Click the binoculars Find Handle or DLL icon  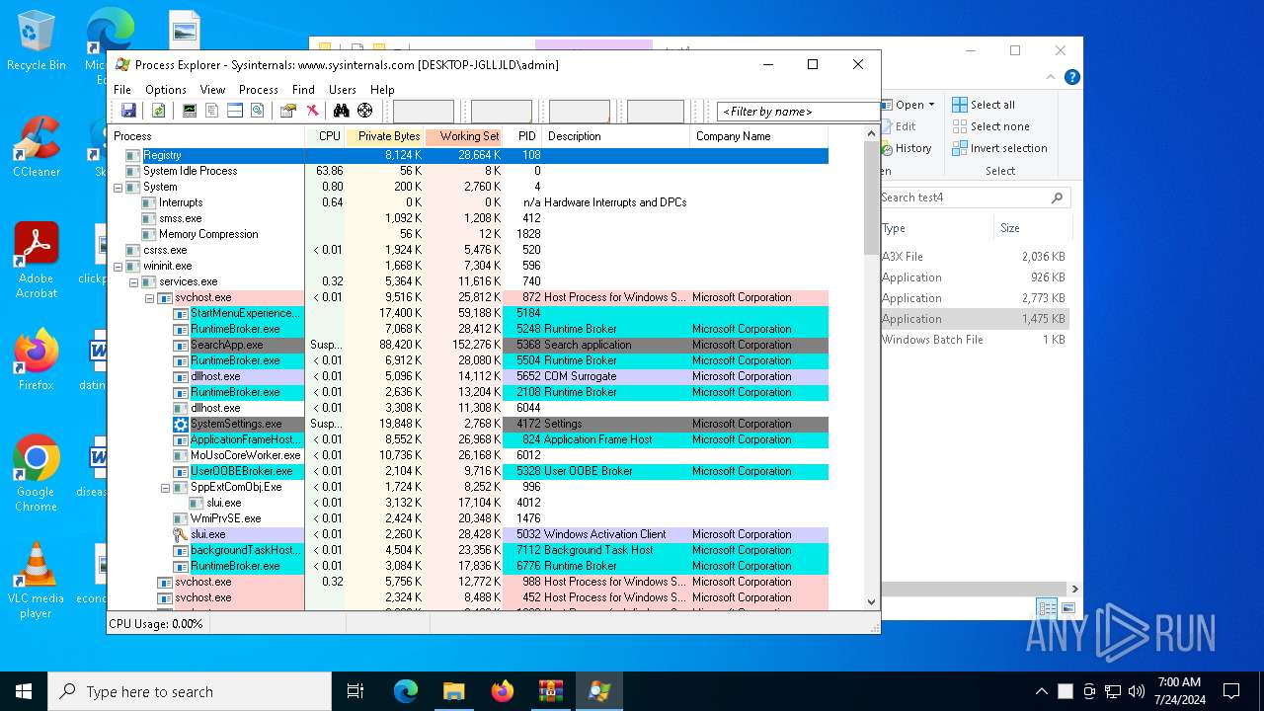coord(342,111)
